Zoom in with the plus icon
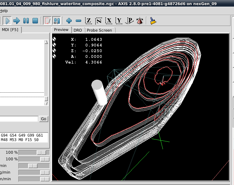 point(69,21)
